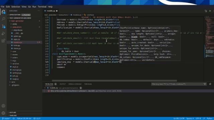Click the consumers breadcrumb above the editor
The height and width of the screenshot is (120, 214).
pos(63,15)
